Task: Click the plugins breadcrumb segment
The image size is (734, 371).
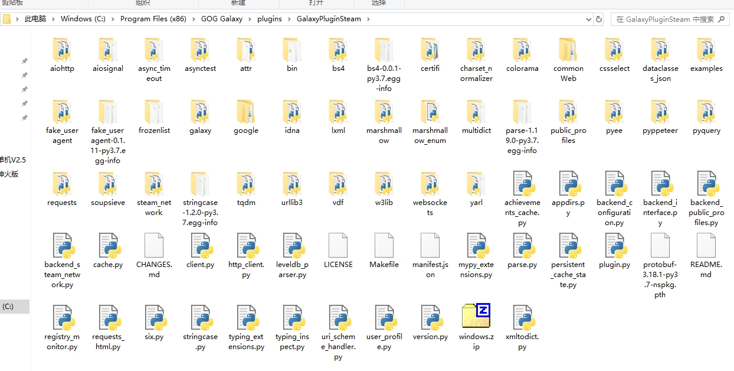Action: tap(269, 19)
